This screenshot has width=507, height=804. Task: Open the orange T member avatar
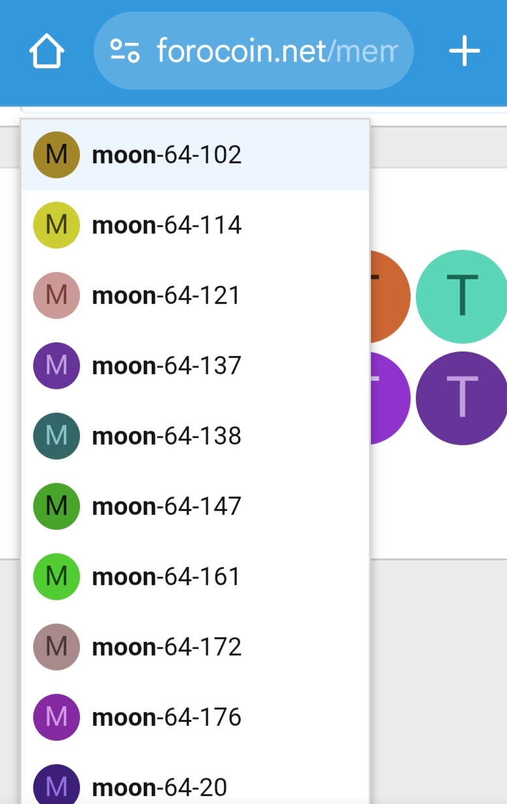pos(390,296)
